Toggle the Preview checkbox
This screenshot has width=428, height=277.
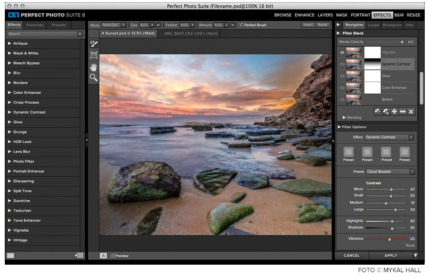click(x=112, y=256)
